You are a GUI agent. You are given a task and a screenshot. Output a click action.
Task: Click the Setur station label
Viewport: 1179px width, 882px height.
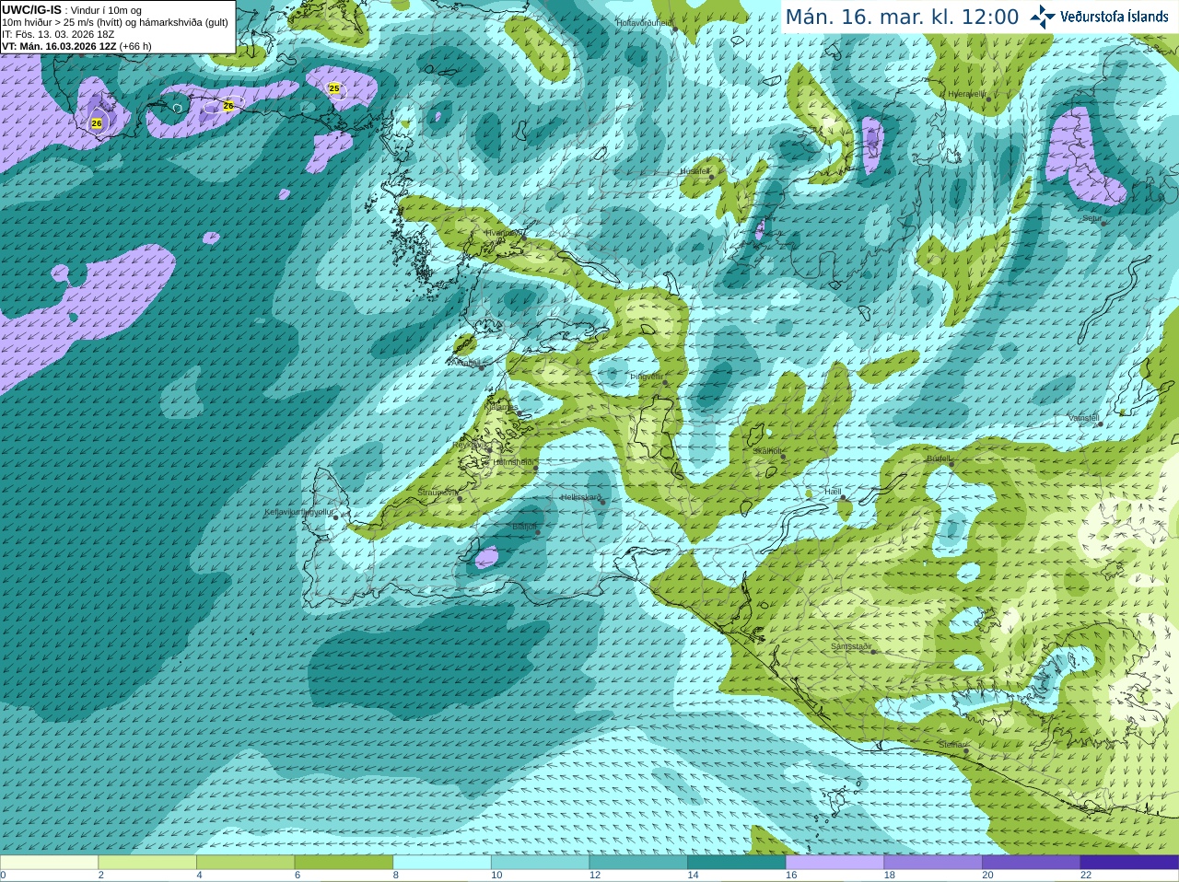[x=1091, y=219]
